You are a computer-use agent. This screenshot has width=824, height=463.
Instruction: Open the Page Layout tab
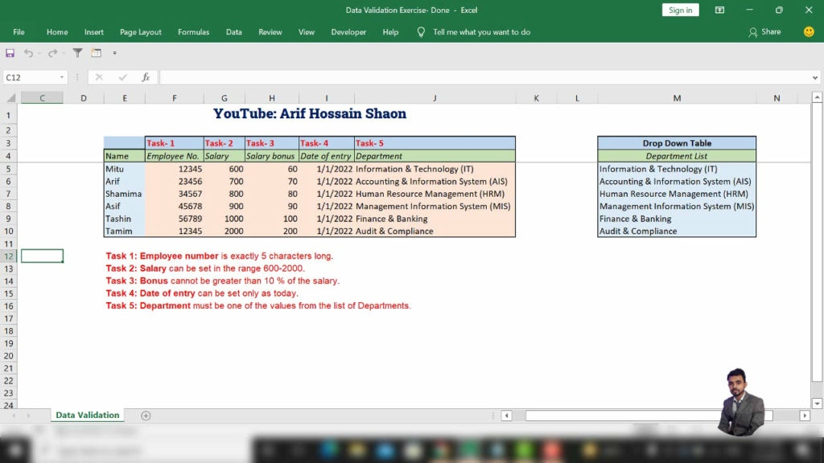click(140, 32)
